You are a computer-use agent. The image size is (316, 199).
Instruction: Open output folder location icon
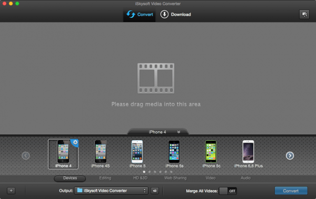tap(155, 191)
